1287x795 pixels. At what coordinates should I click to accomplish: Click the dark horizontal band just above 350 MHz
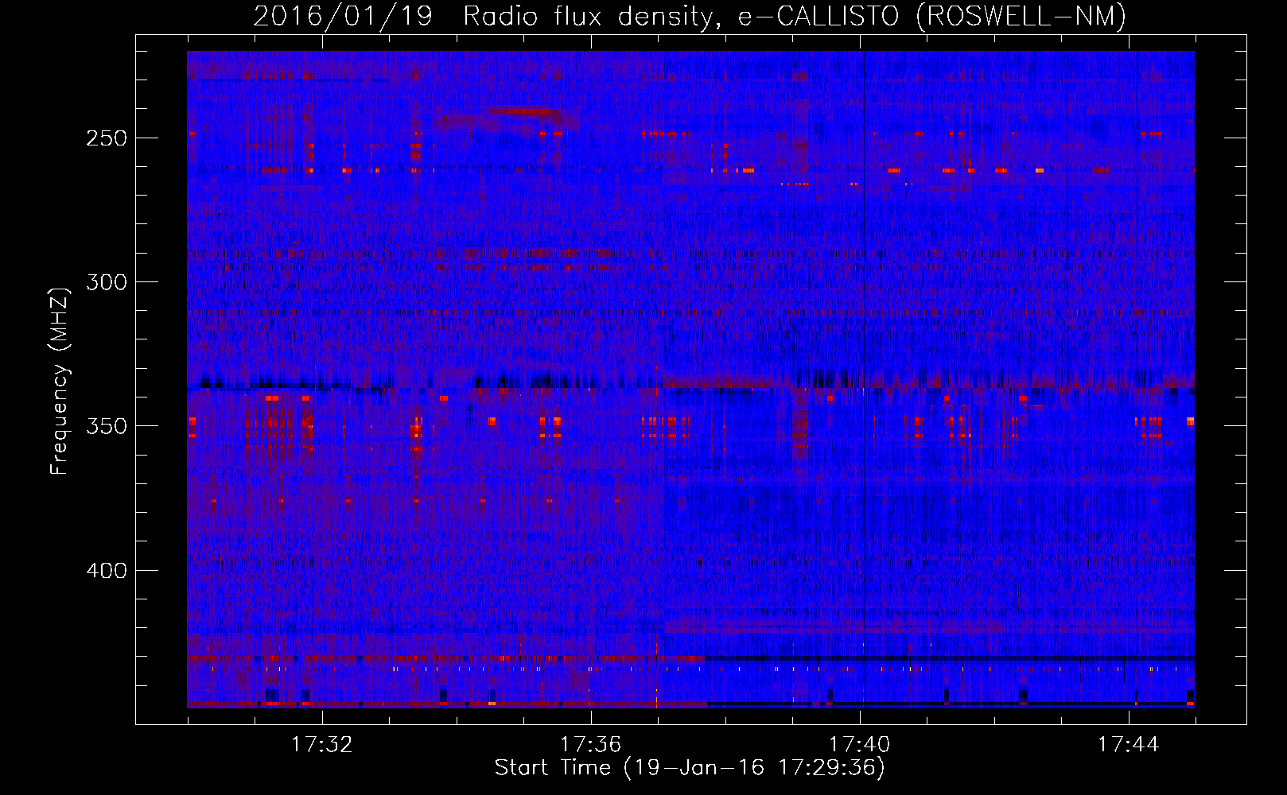[x=557, y=382]
